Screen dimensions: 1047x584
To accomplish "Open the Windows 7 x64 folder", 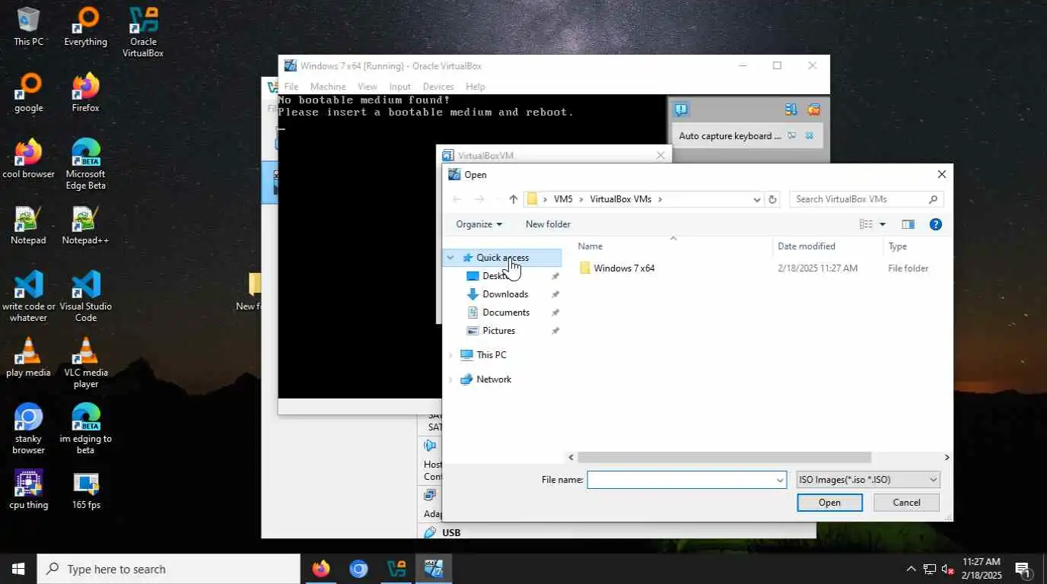I will point(624,268).
